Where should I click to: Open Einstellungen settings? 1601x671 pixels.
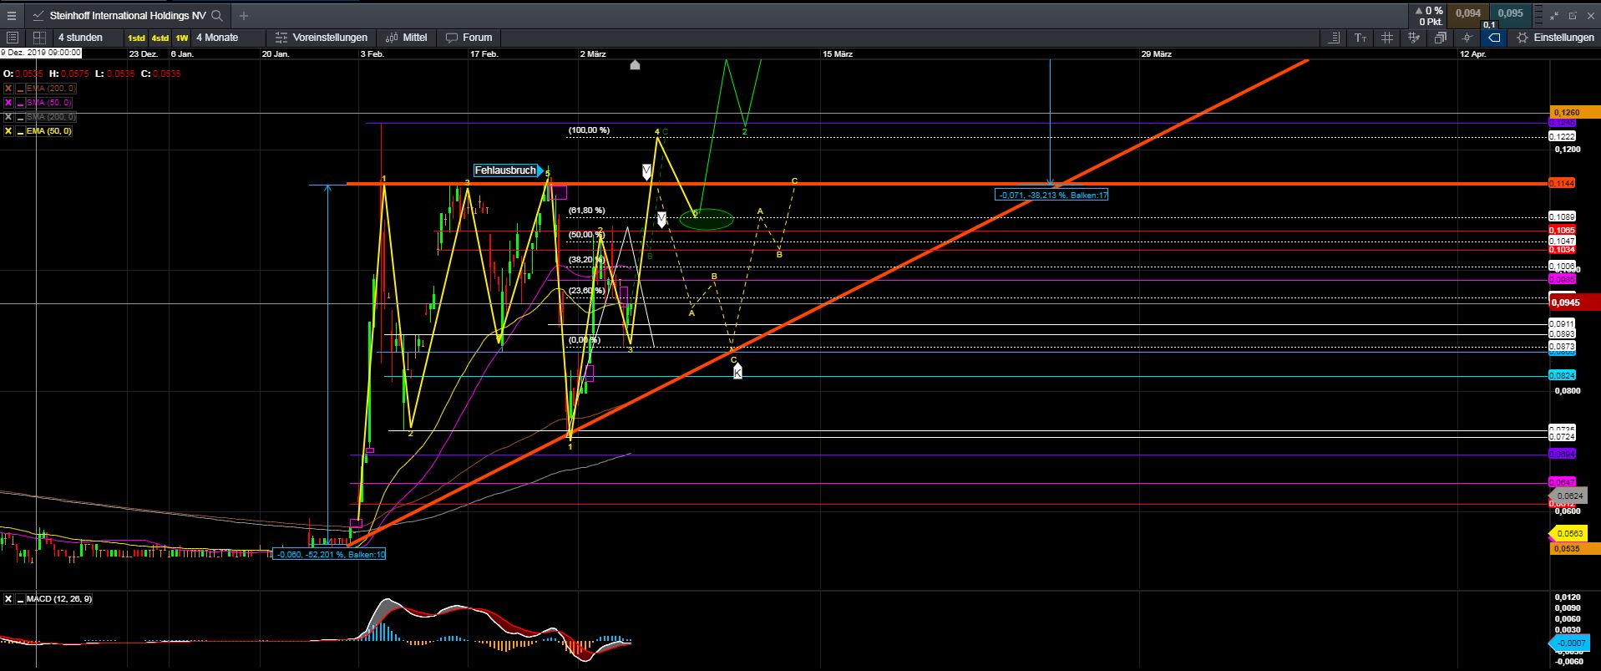(1555, 38)
